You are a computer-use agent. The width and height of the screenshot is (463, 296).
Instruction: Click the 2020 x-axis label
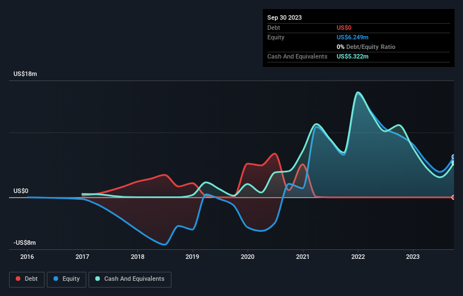[248, 257]
